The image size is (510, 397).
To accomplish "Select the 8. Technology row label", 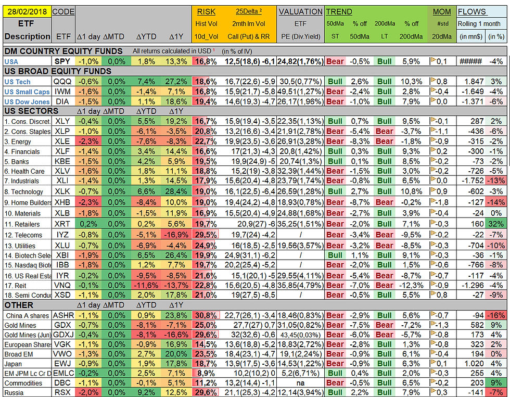I will point(24,191).
